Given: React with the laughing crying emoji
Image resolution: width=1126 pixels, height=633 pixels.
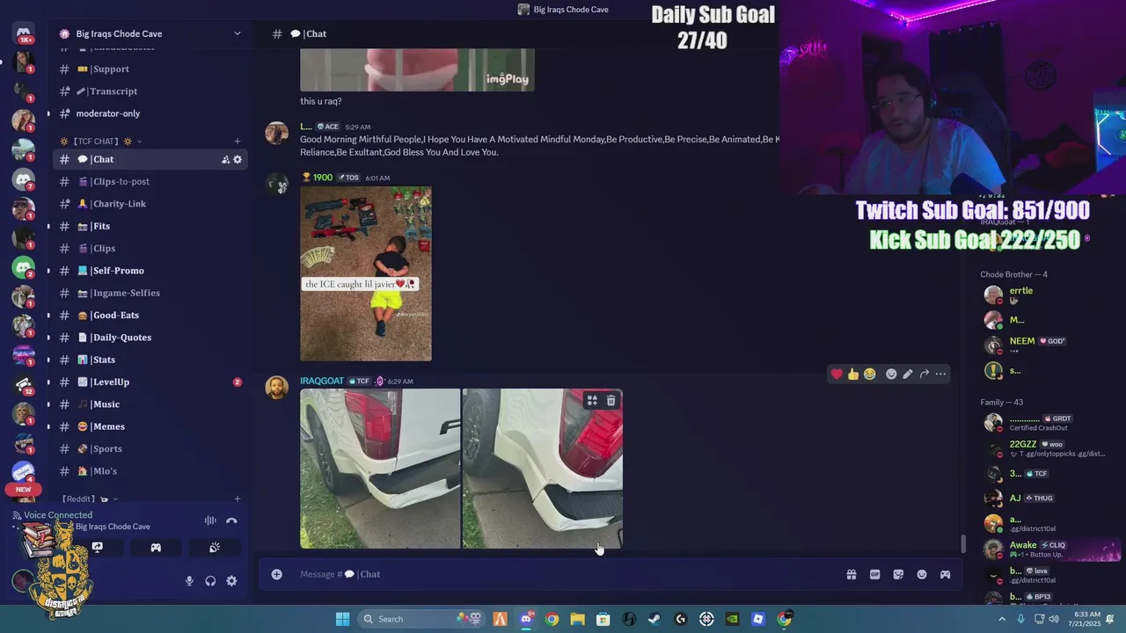Looking at the screenshot, I should point(869,375).
